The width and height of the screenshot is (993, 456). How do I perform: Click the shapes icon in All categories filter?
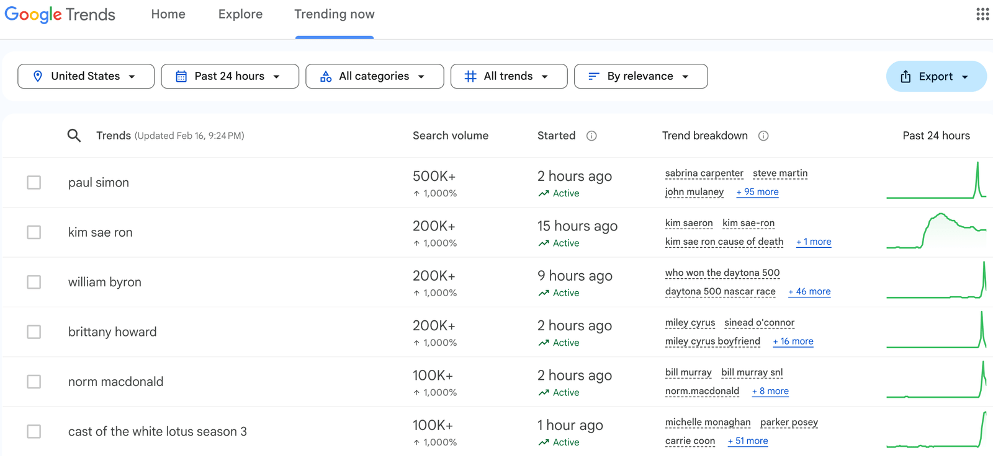[x=326, y=76]
